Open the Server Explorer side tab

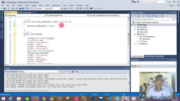tap(2, 16)
